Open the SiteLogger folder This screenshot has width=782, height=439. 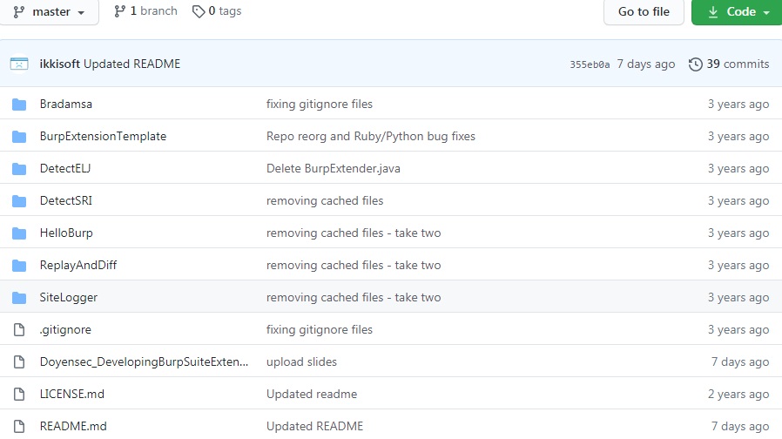pos(69,297)
